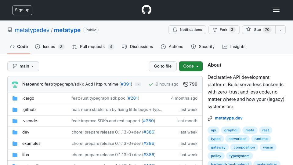Click the repository book icon beside metatypedev
293x165 pixels.
click(10, 30)
